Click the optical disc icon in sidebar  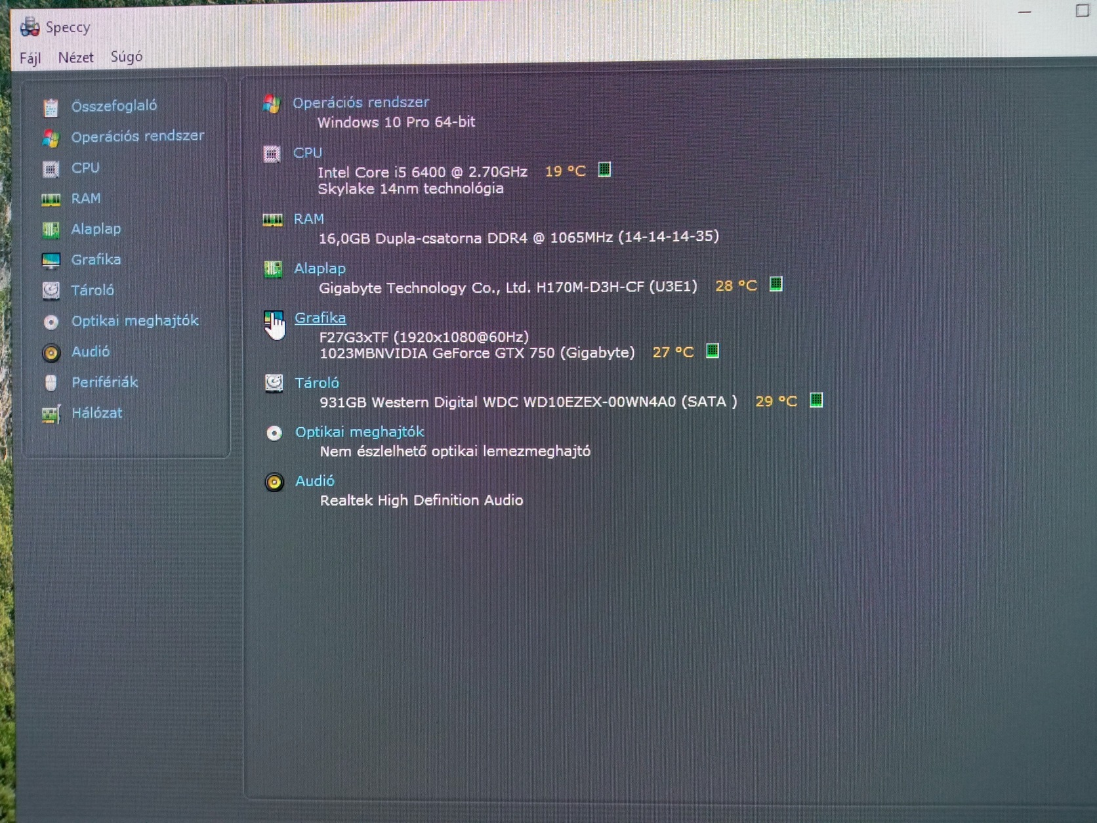51,322
